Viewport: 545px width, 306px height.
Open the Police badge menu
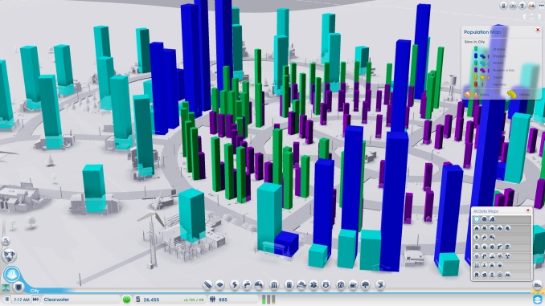(x=326, y=285)
